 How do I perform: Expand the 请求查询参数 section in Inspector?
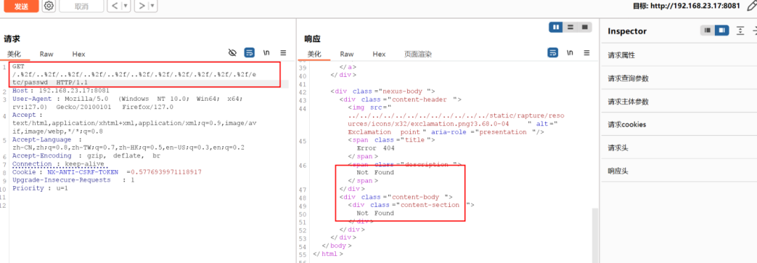click(678, 78)
